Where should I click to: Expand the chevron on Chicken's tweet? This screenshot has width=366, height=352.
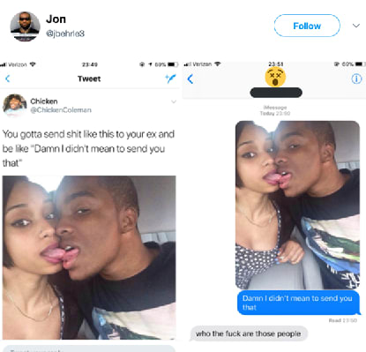coord(174,101)
